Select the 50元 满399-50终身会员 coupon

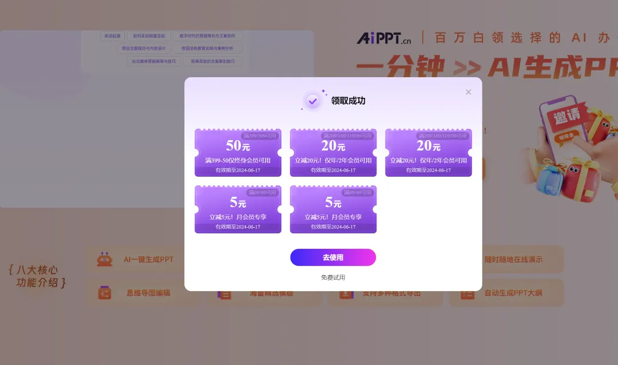click(x=237, y=152)
